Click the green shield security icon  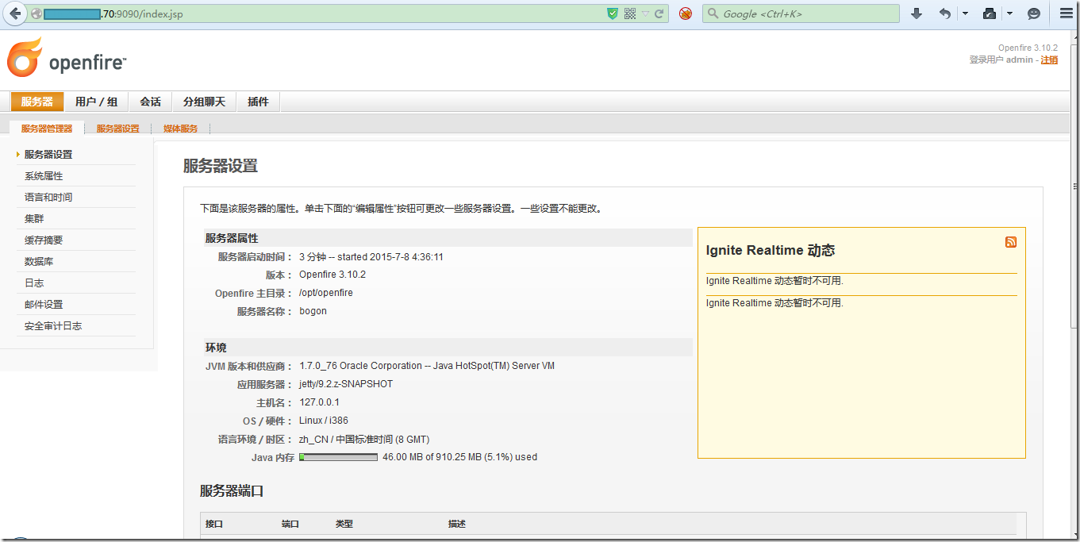[x=612, y=13]
